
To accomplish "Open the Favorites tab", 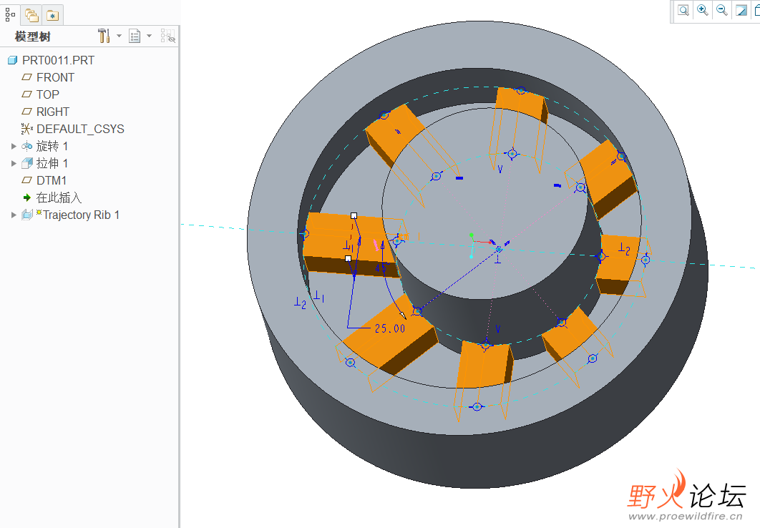I will pos(52,16).
